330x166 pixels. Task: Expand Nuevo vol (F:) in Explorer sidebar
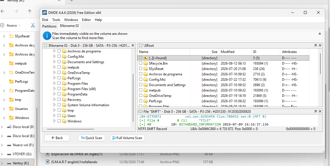pyautogui.click(x=2, y=145)
